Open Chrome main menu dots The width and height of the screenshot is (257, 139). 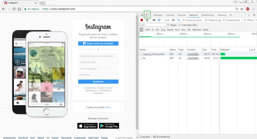[x=254, y=9]
